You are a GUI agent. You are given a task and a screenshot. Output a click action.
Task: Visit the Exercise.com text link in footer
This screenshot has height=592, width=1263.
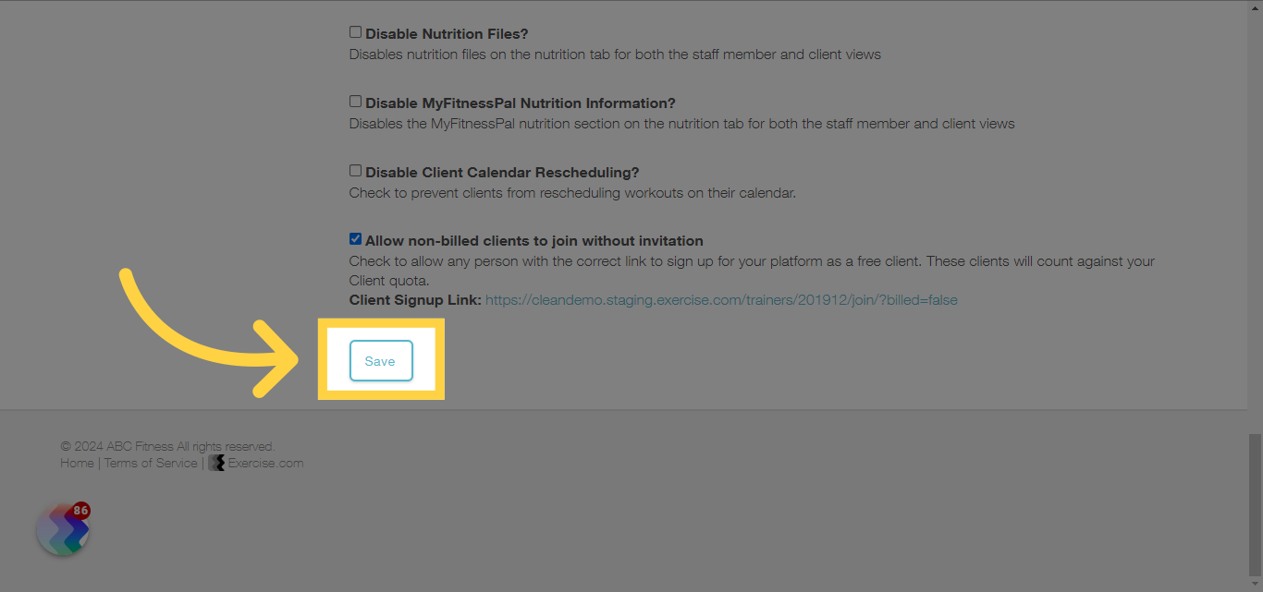coord(265,463)
